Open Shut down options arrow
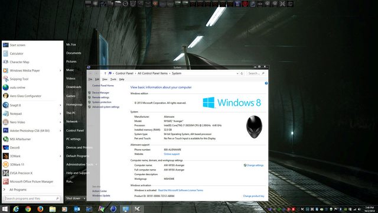Viewport: 378px width, 213px height. (84, 198)
